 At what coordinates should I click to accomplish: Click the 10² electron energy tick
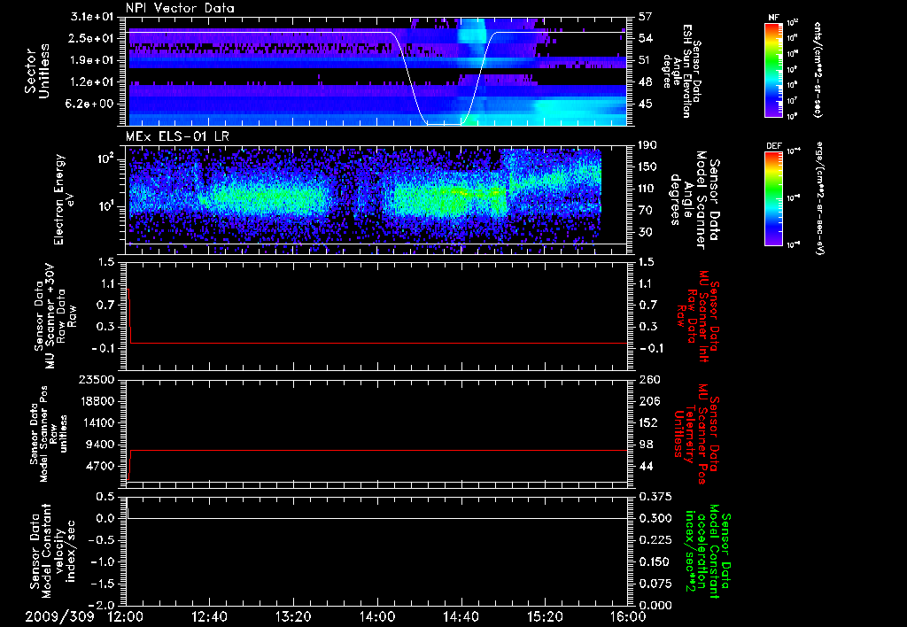(108, 159)
